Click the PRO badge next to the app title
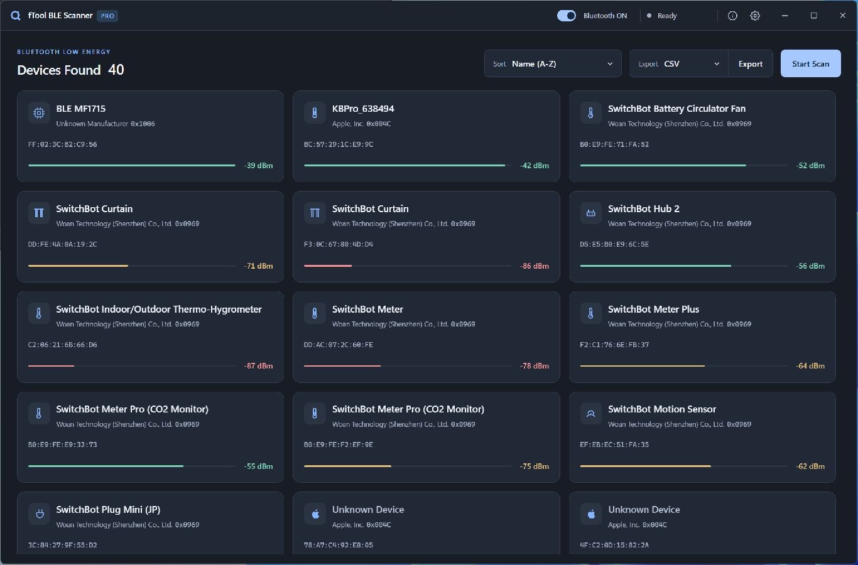Screen dimensions: 858x565 tap(107, 16)
